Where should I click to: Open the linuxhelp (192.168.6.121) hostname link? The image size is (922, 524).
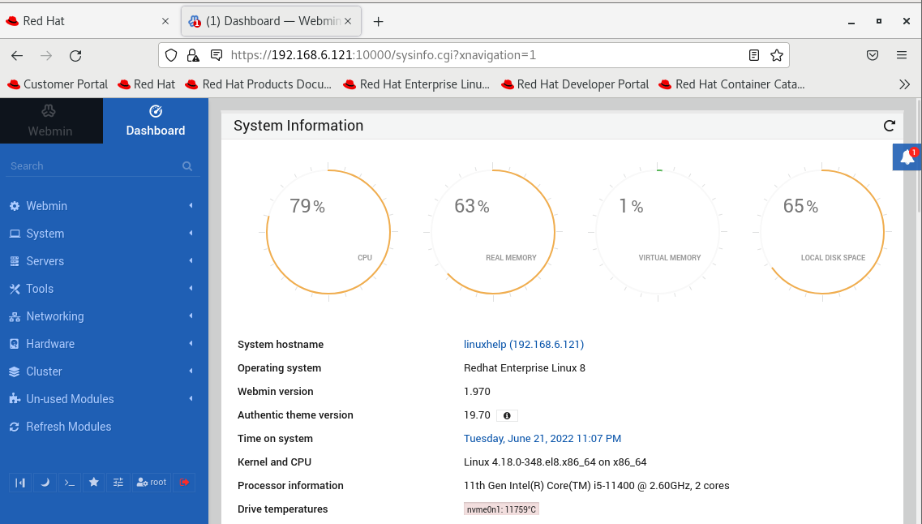click(523, 345)
